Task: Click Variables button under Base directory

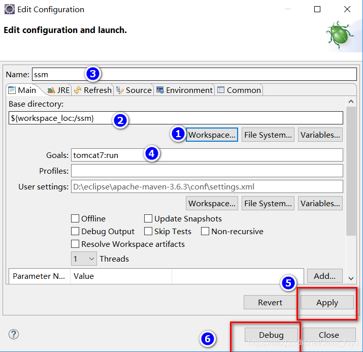Action: click(x=320, y=135)
